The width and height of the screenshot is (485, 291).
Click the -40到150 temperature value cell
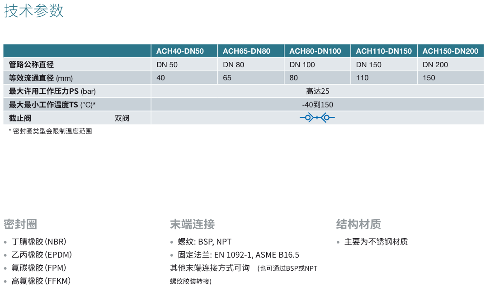click(317, 105)
